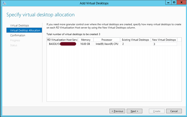
Task: Click the total number of virtual desktops text
Action: [73, 34]
